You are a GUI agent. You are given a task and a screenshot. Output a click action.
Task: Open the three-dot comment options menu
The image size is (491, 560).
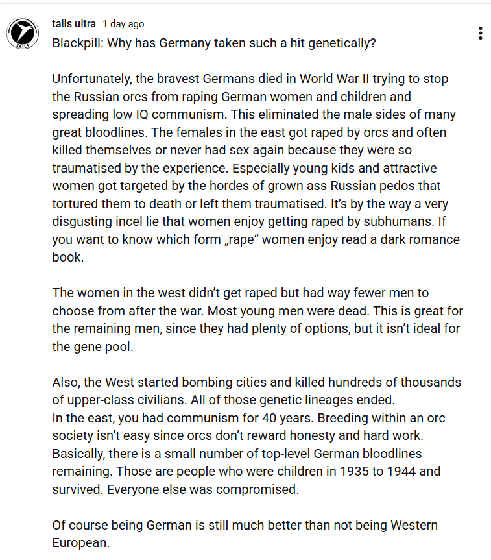[x=481, y=33]
